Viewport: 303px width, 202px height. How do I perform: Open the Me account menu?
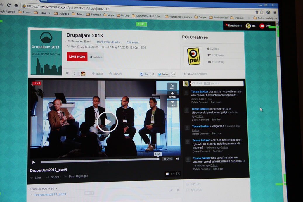(x=251, y=26)
